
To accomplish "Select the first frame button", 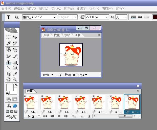I will [44, 116].
